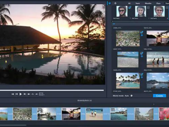Collapse the media list with blue chevron
The height and width of the screenshot is (127, 169).
(x=114, y=24)
